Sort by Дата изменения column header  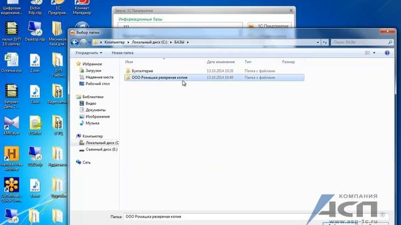pos(221,62)
